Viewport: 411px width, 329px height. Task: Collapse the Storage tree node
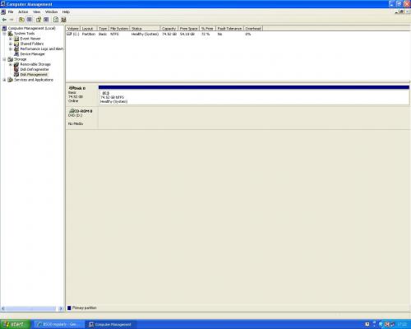(4, 59)
